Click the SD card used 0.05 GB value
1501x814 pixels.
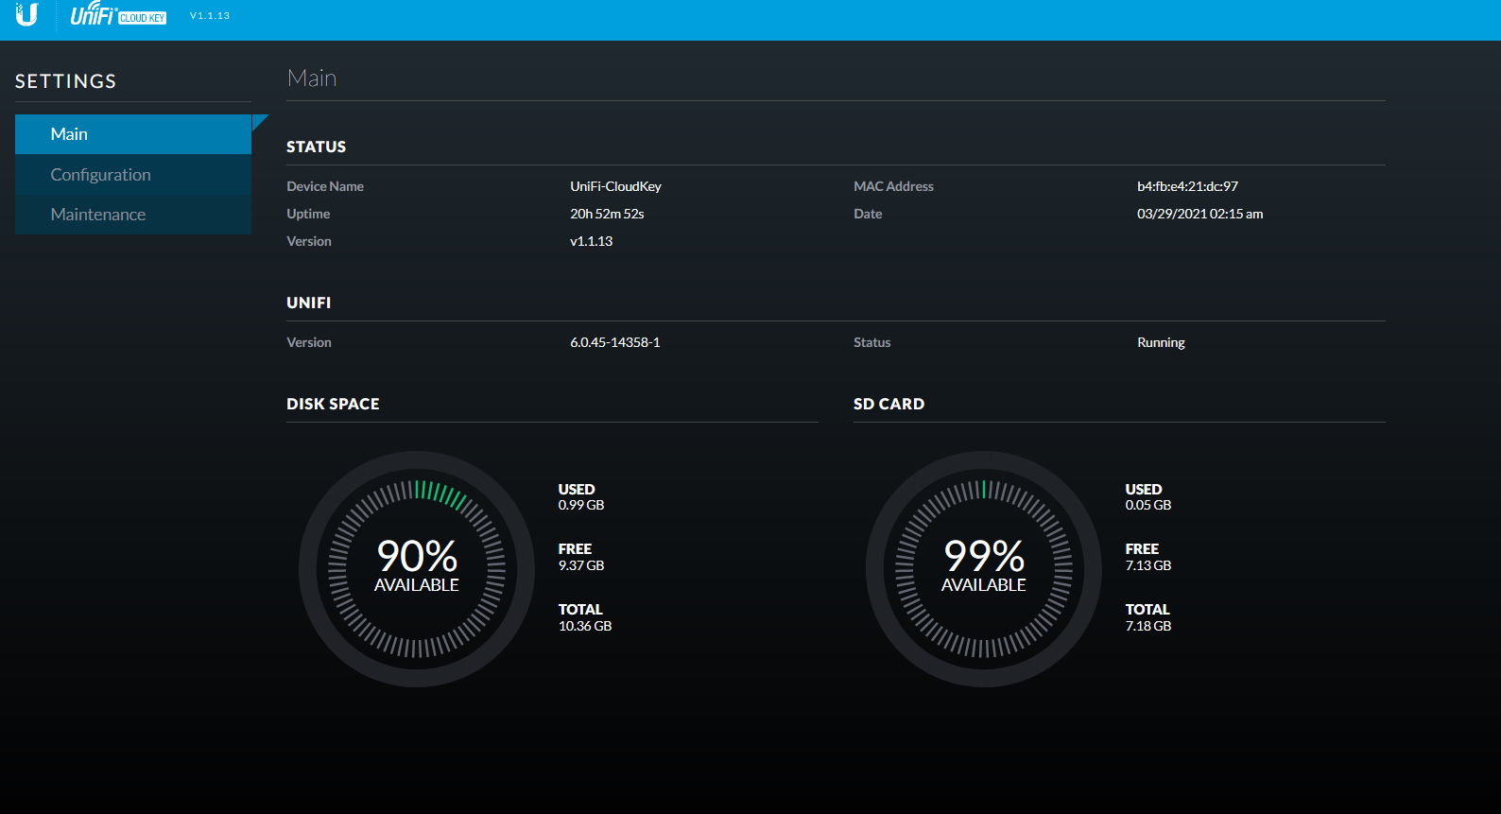pos(1148,505)
